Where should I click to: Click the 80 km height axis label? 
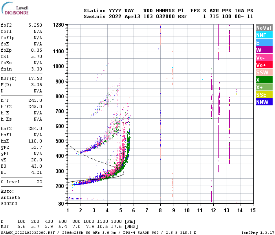(61, 204)
